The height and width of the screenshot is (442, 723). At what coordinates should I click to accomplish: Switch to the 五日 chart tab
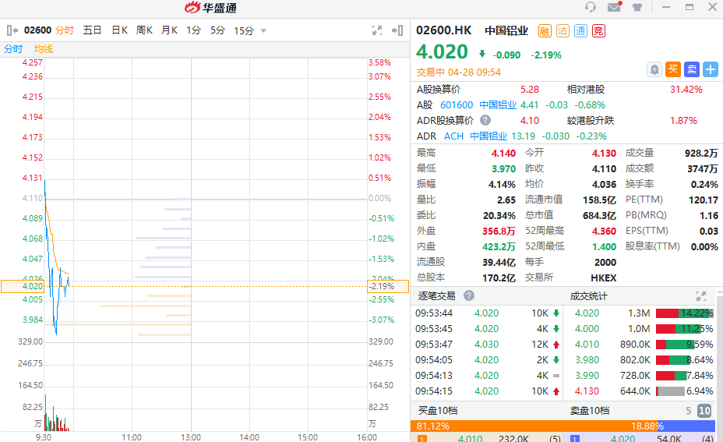tap(92, 30)
